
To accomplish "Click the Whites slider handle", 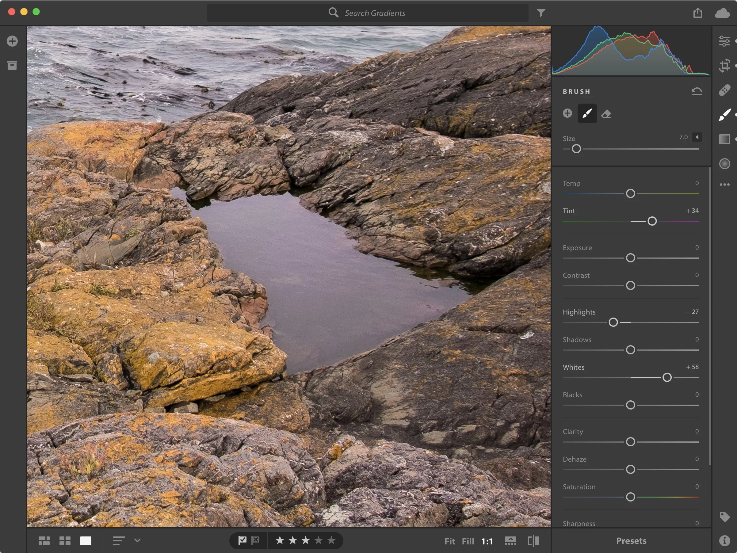I will [x=667, y=377].
